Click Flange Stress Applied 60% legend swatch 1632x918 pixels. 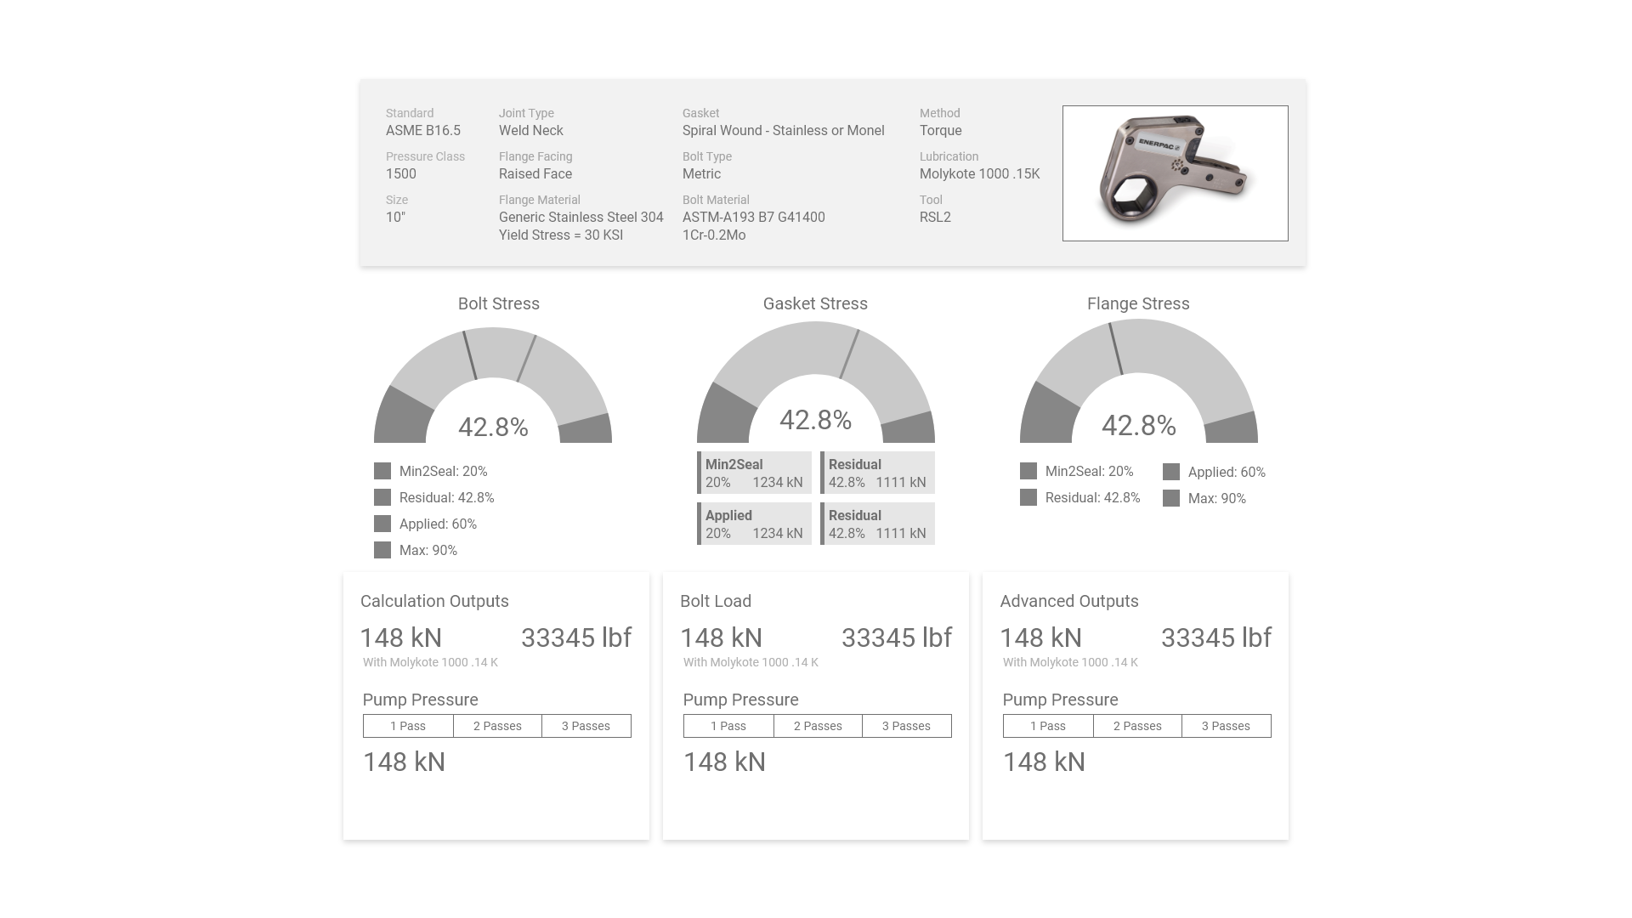point(1171,472)
